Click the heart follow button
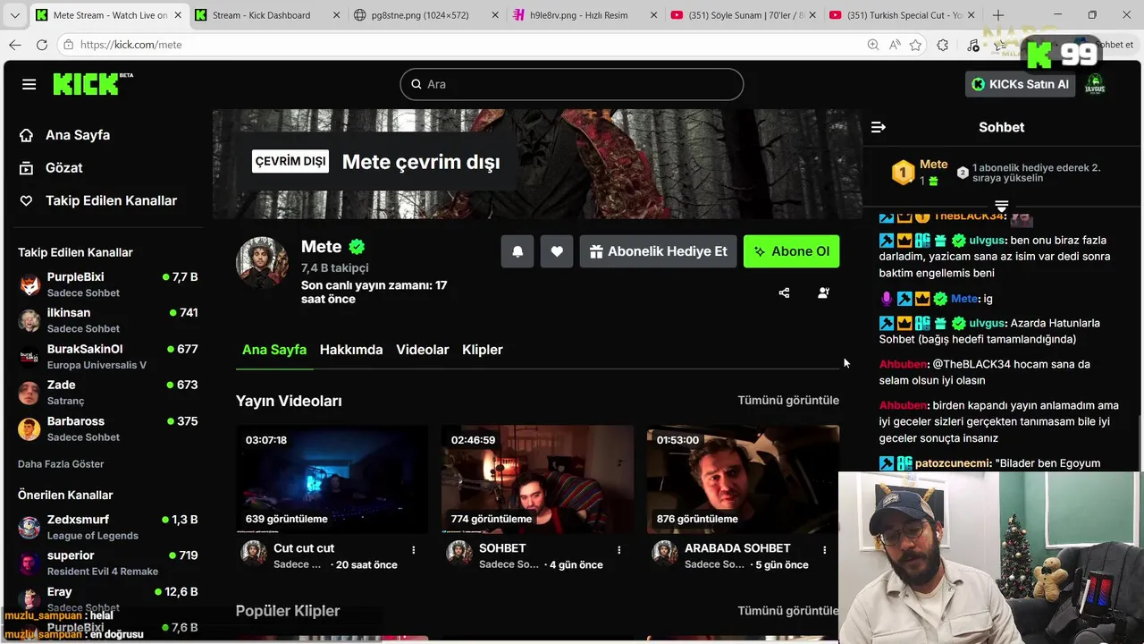The height and width of the screenshot is (644, 1144). pyautogui.click(x=557, y=251)
